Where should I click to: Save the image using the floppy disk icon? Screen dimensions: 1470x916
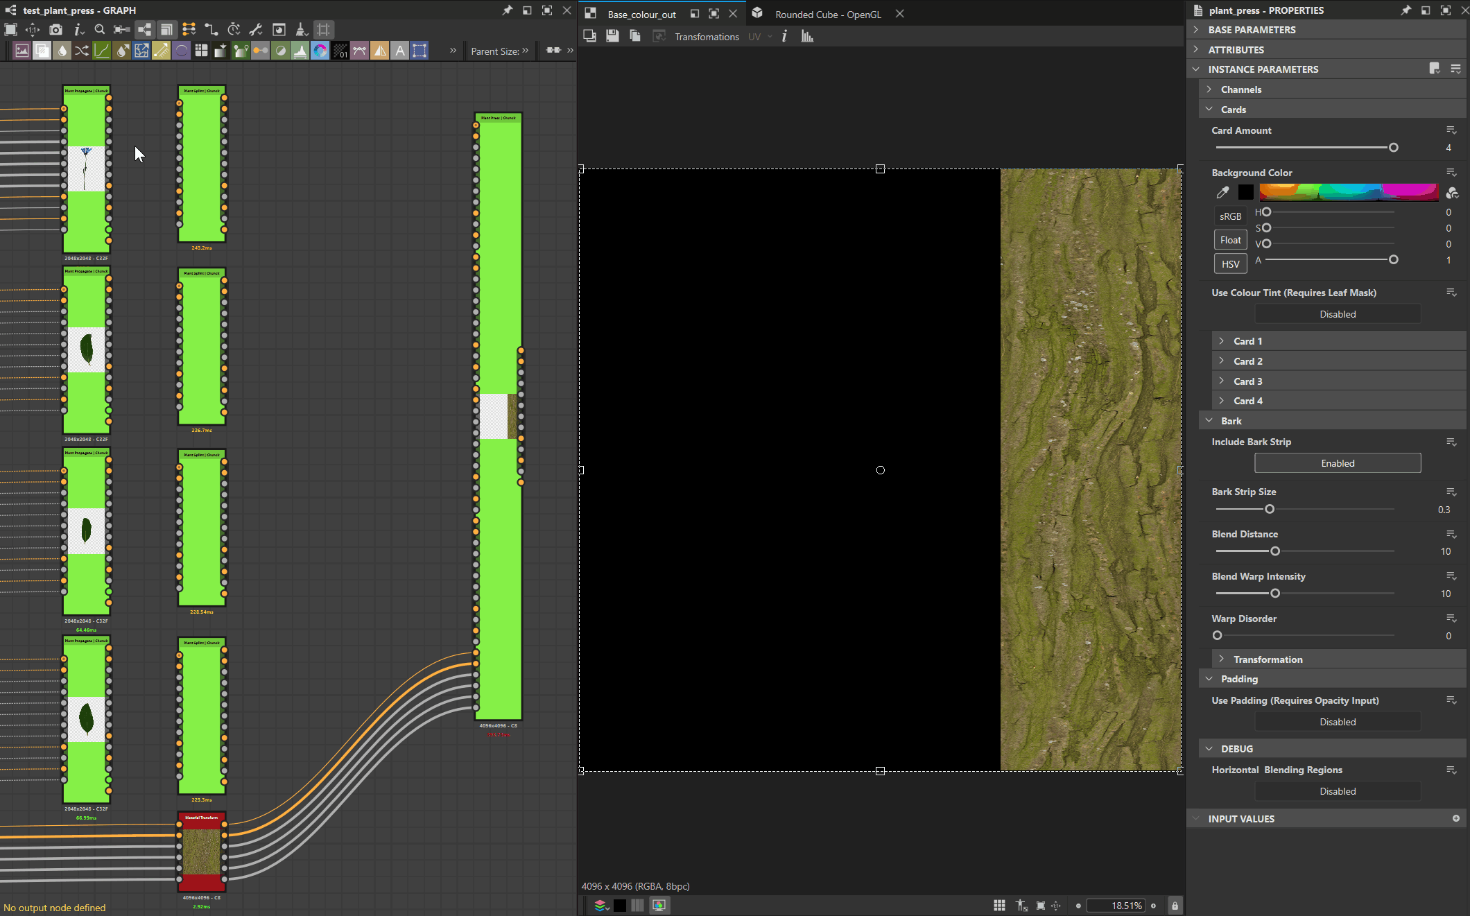612,37
